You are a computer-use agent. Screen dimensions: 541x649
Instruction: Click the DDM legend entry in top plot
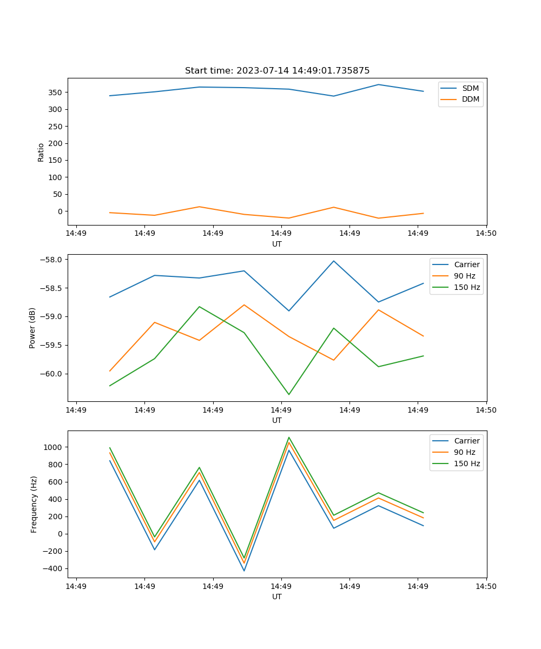pos(471,99)
